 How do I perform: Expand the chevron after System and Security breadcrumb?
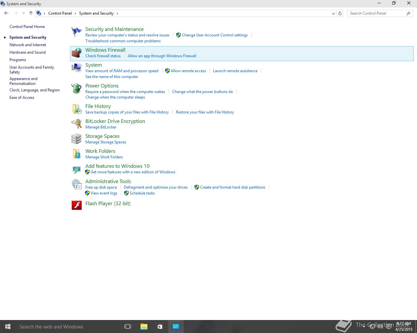pyautogui.click(x=117, y=13)
